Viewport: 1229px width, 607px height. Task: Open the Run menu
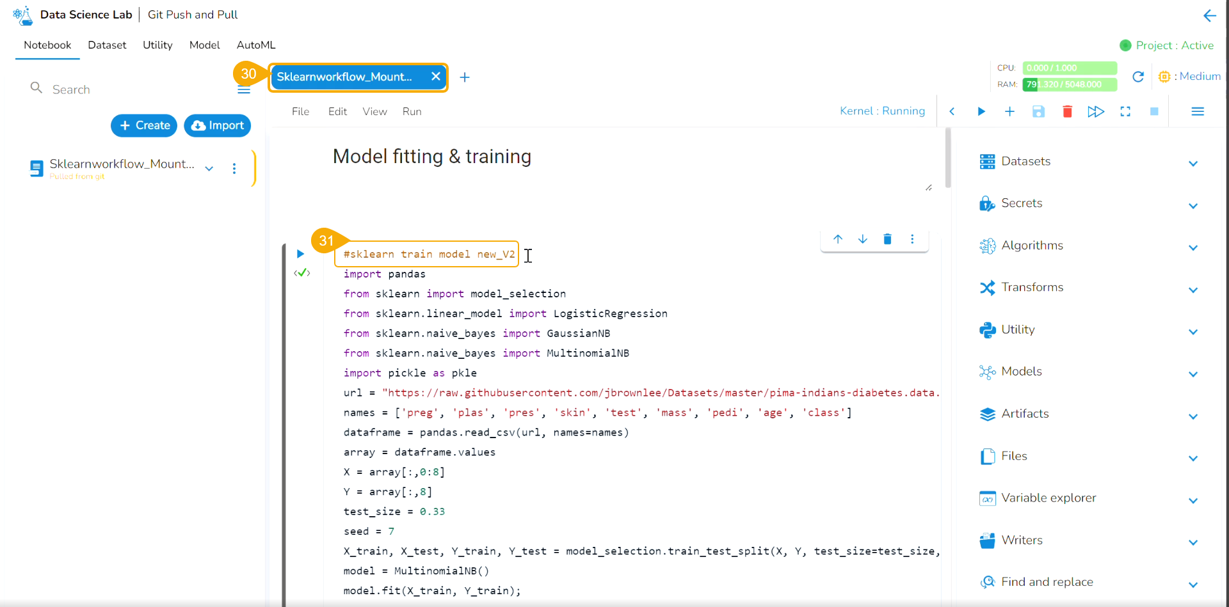coord(412,111)
